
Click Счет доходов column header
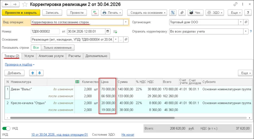coord(195,82)
